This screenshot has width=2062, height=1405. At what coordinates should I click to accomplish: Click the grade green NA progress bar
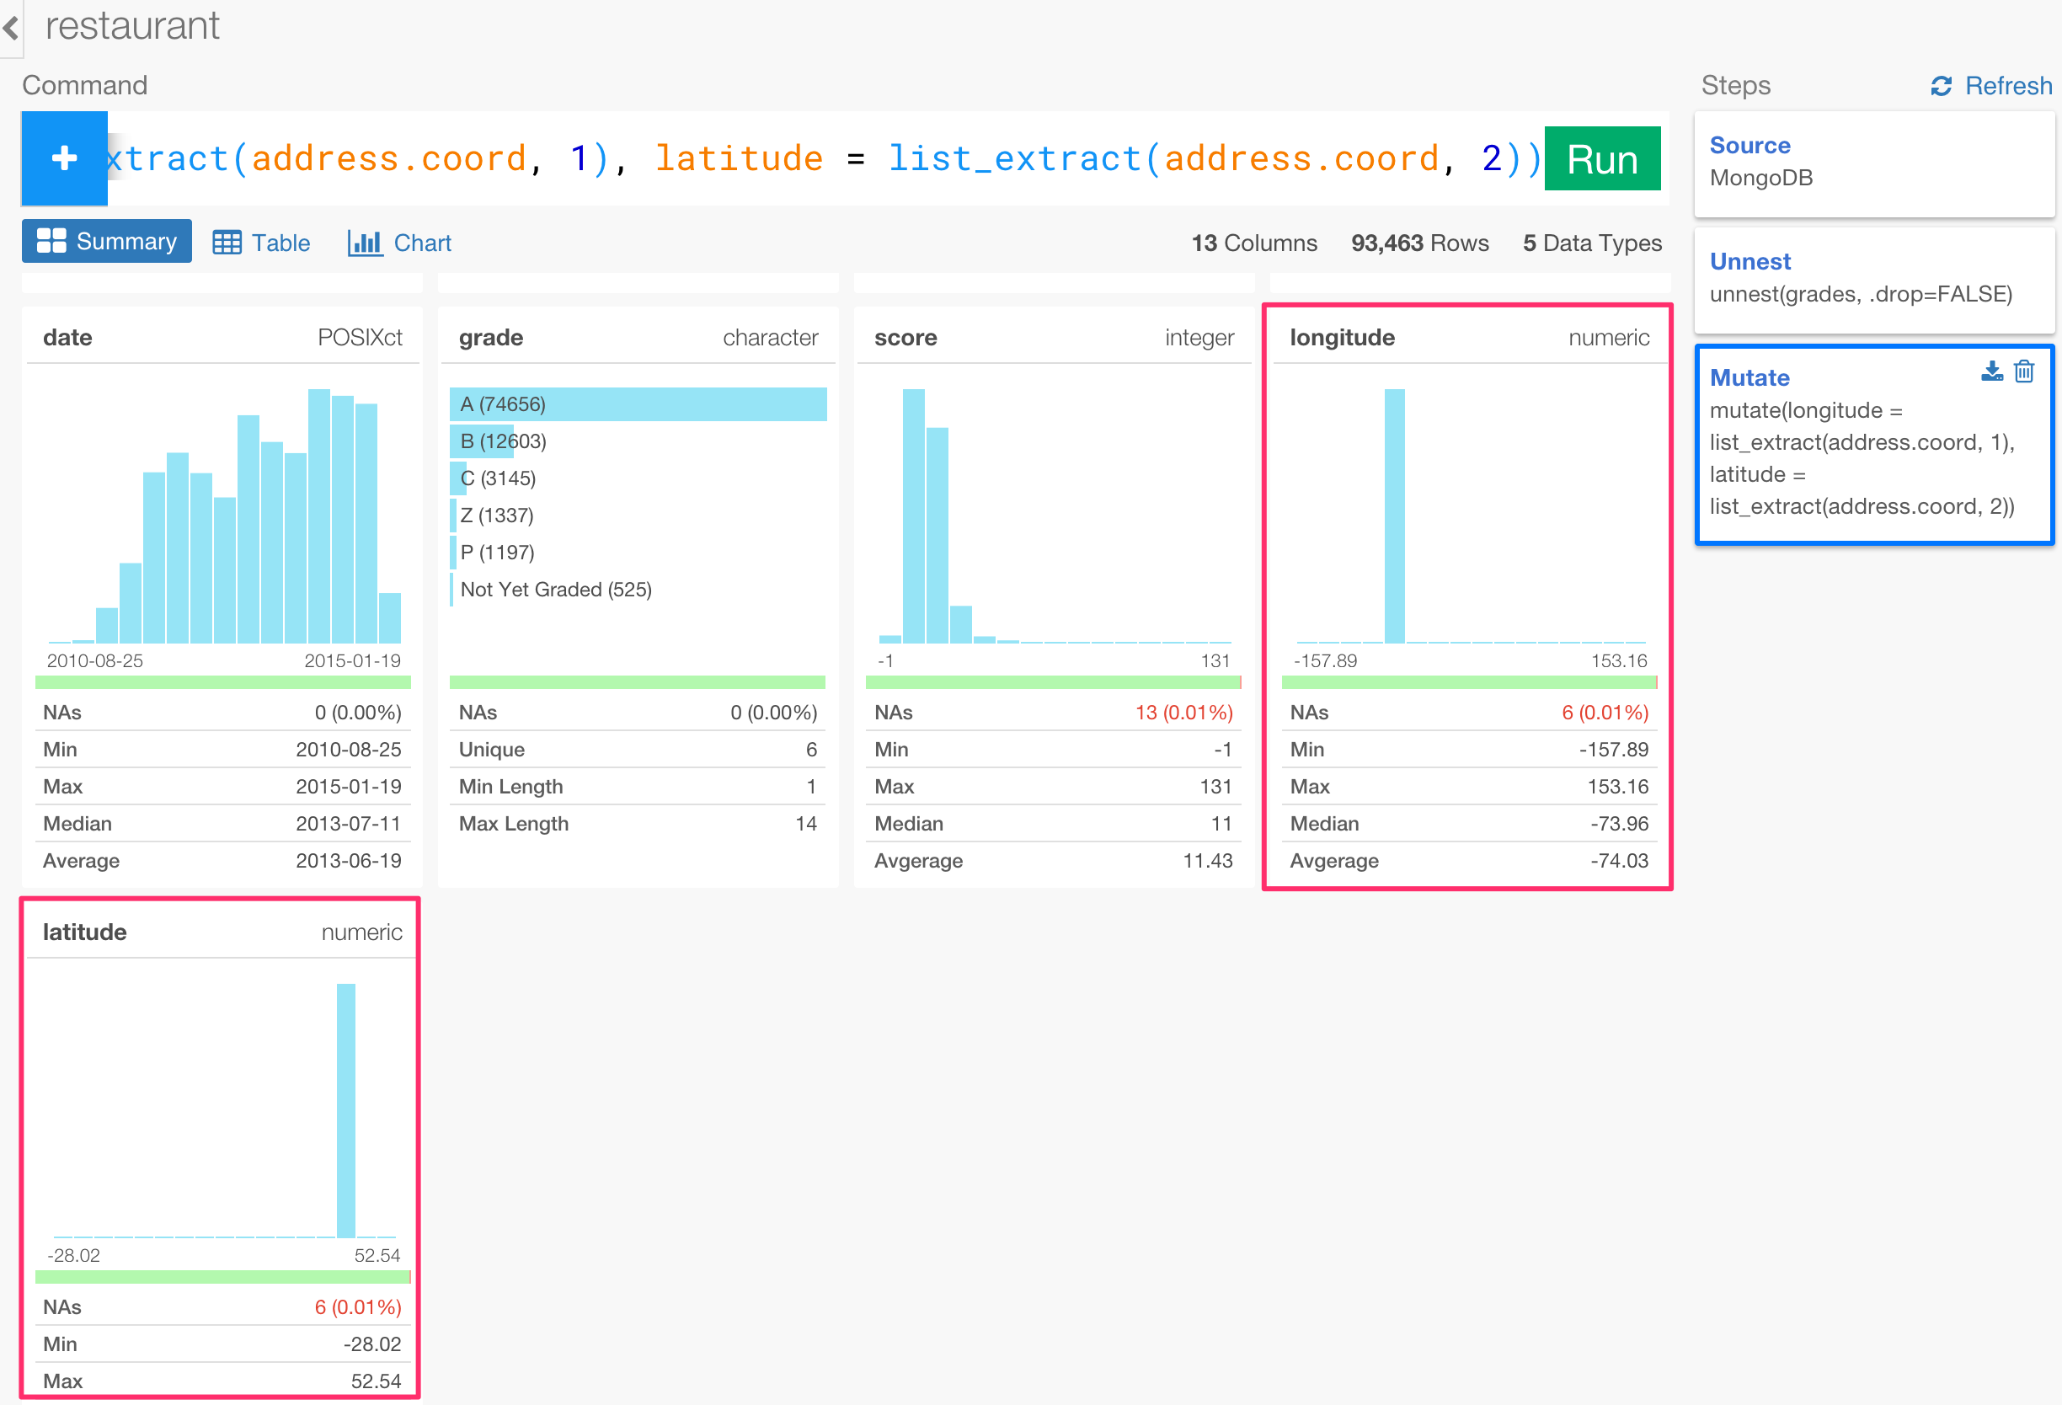tap(637, 682)
